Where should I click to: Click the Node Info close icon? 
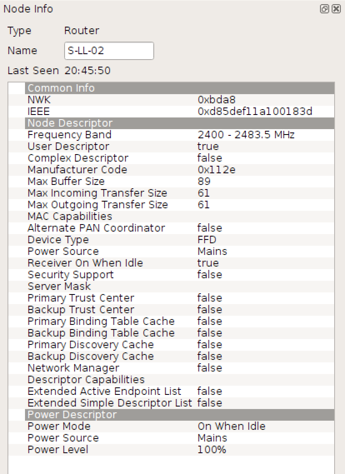335,9
